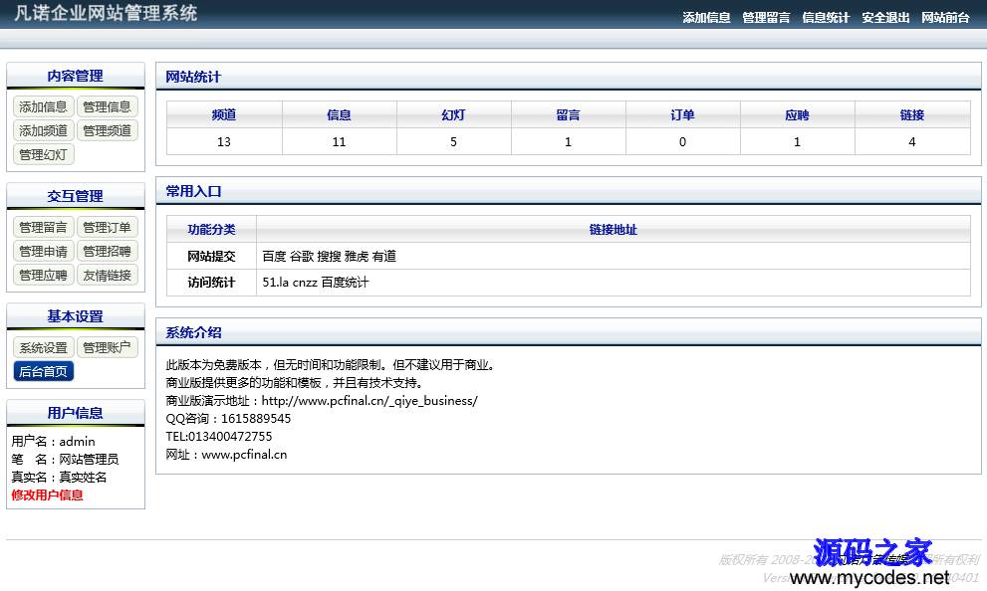Click the 管理账户 button
987x591 pixels.
(x=107, y=347)
